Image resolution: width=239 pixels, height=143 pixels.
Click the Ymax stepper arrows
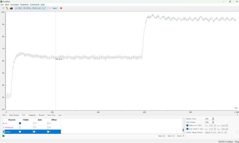227,129
